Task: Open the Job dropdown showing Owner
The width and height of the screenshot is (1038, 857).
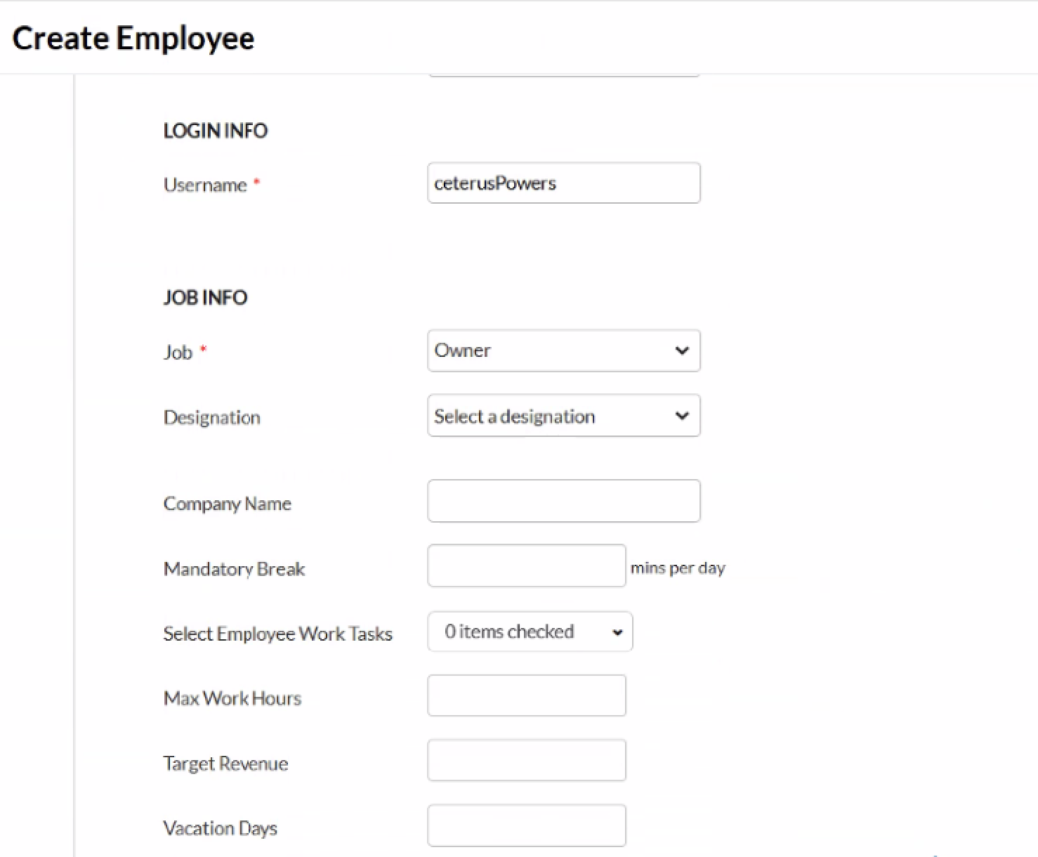Action: coord(563,351)
